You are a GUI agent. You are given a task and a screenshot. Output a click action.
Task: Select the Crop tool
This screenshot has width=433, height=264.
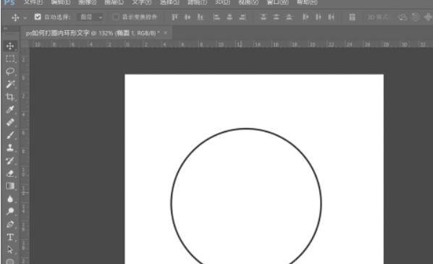tap(10, 97)
